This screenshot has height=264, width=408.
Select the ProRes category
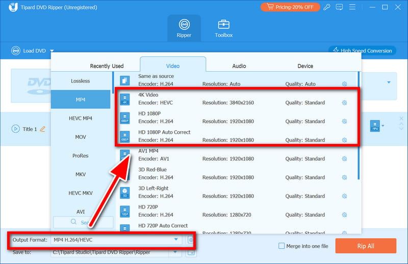[x=81, y=156]
